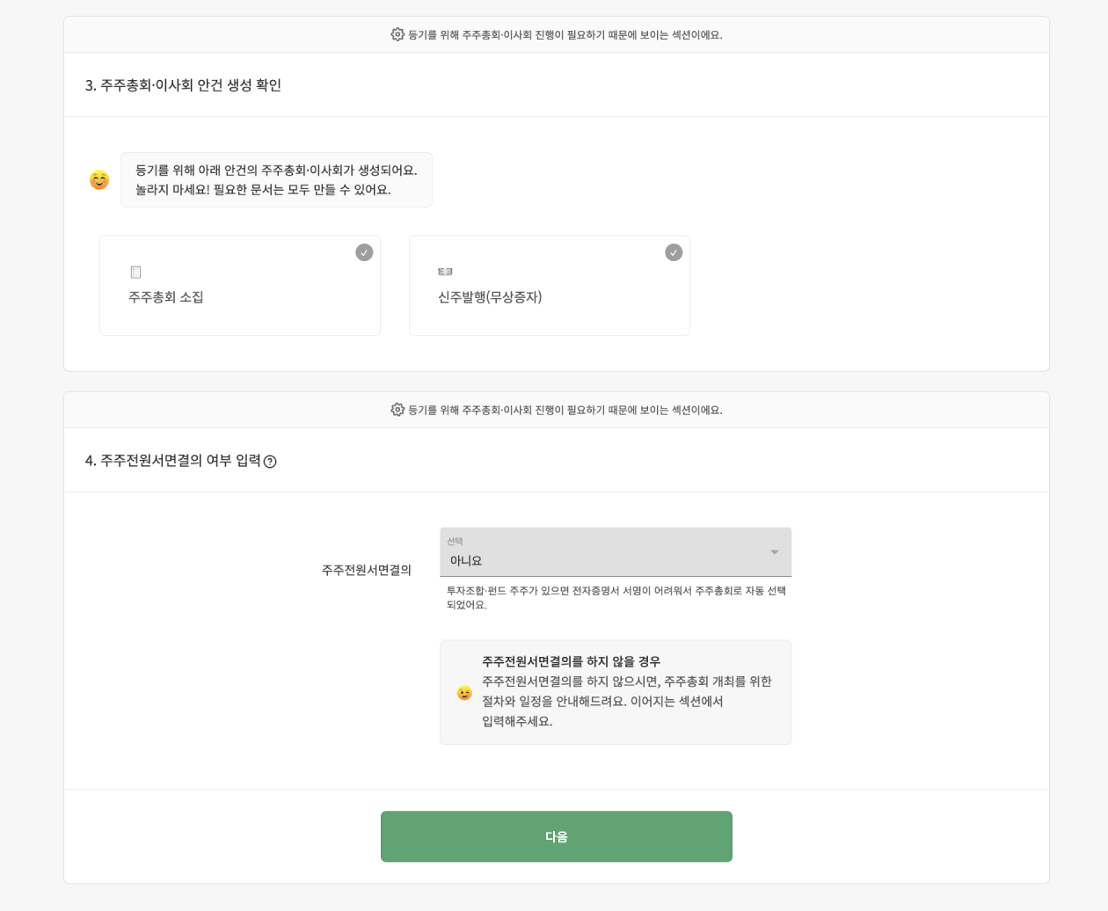Click the winking emoji in the info box
The image size is (1108, 911).
(x=464, y=693)
